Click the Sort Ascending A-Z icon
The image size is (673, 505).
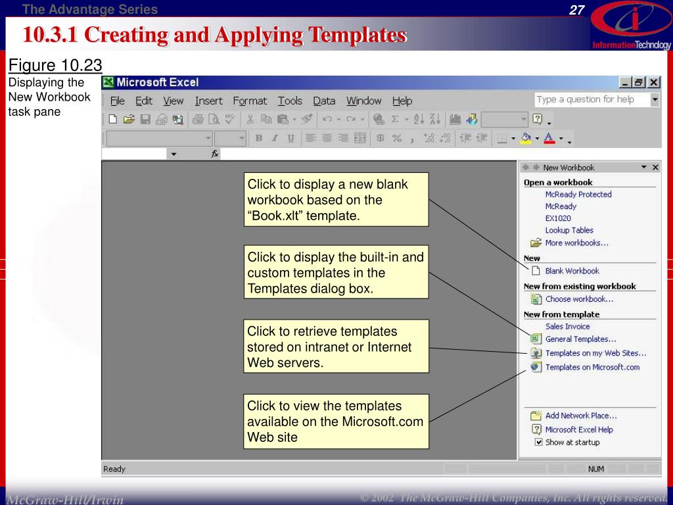[x=419, y=119]
